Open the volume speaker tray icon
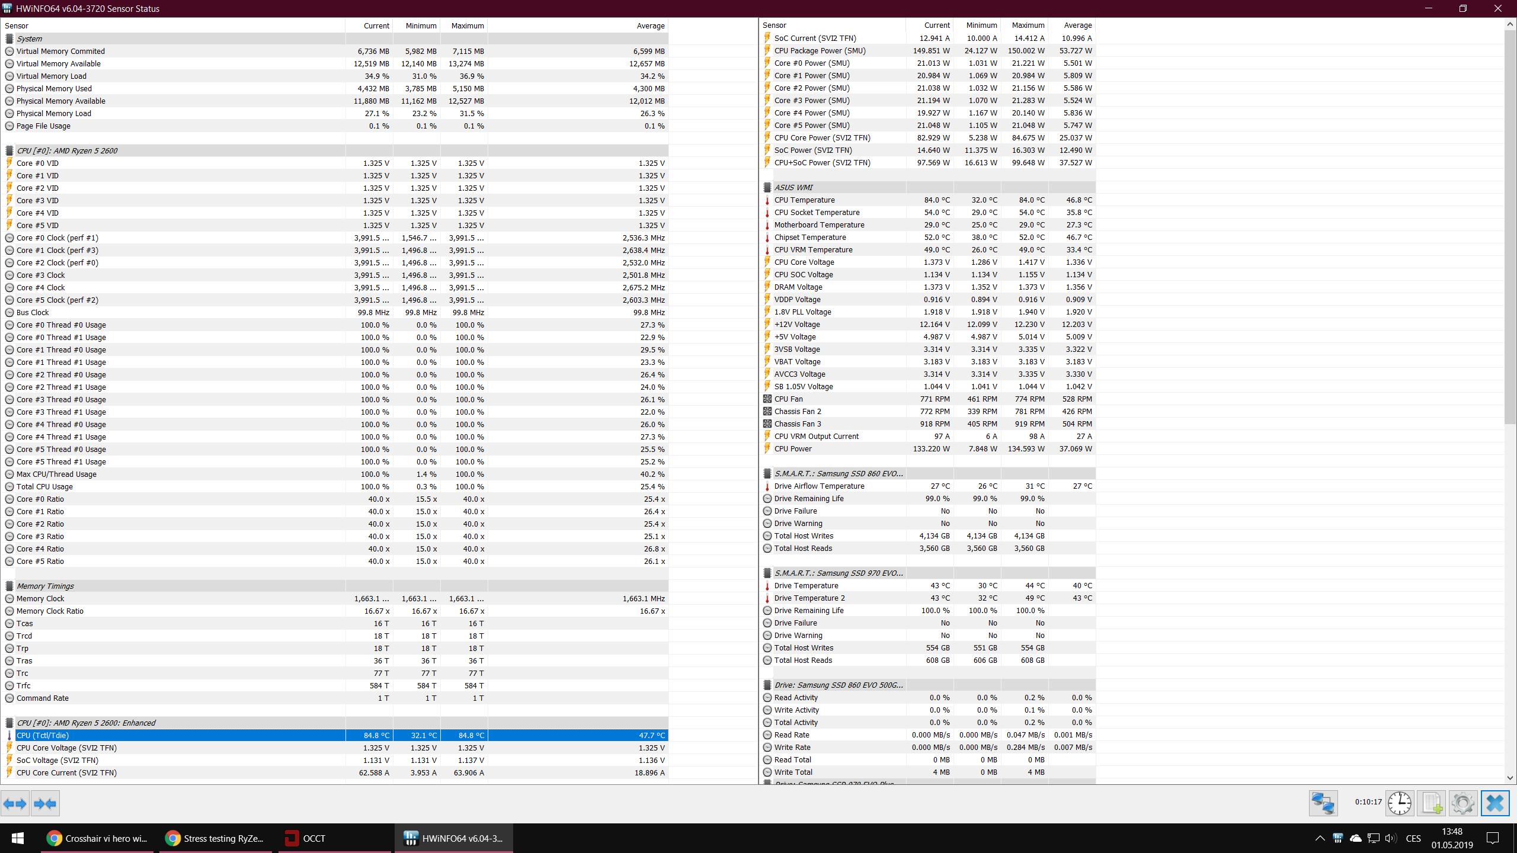Viewport: 1517px width, 853px height. tap(1390, 838)
